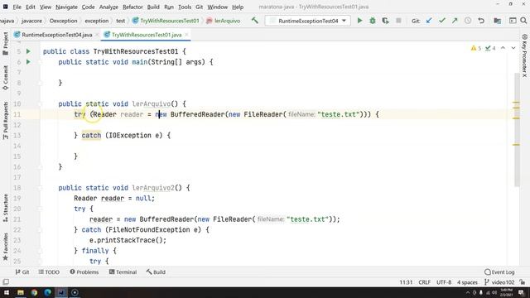Push commits using Git arrow icon
Viewport: 530px width, 298px height.
[455, 21]
